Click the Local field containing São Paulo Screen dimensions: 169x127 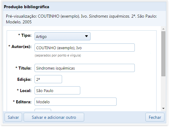(x=57, y=91)
